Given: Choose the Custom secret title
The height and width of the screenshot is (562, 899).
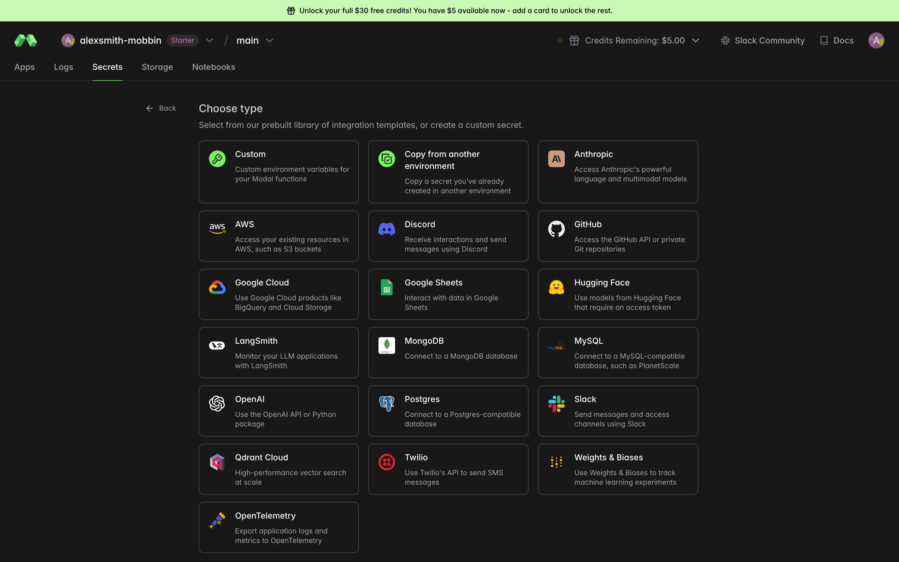Looking at the screenshot, I should 250,154.
